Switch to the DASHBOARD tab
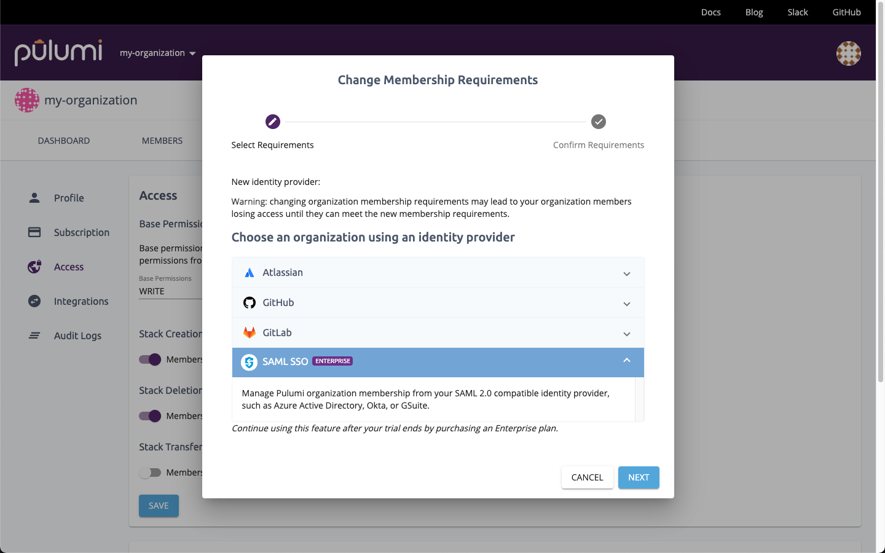The height and width of the screenshot is (553, 885). coord(64,141)
